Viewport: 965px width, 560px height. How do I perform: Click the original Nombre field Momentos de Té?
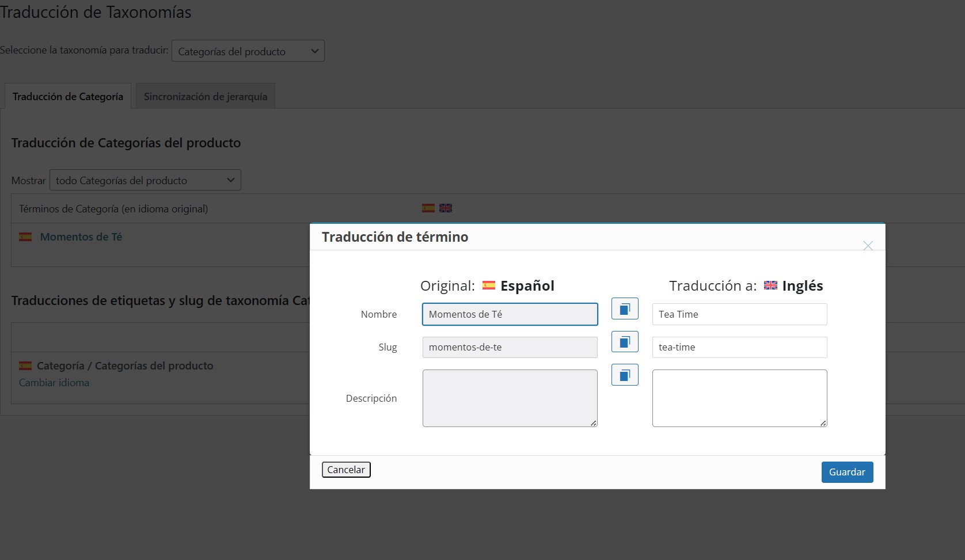(510, 314)
